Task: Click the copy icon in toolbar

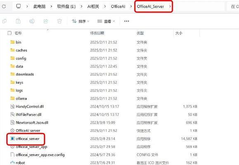Action: tap(5, 21)
